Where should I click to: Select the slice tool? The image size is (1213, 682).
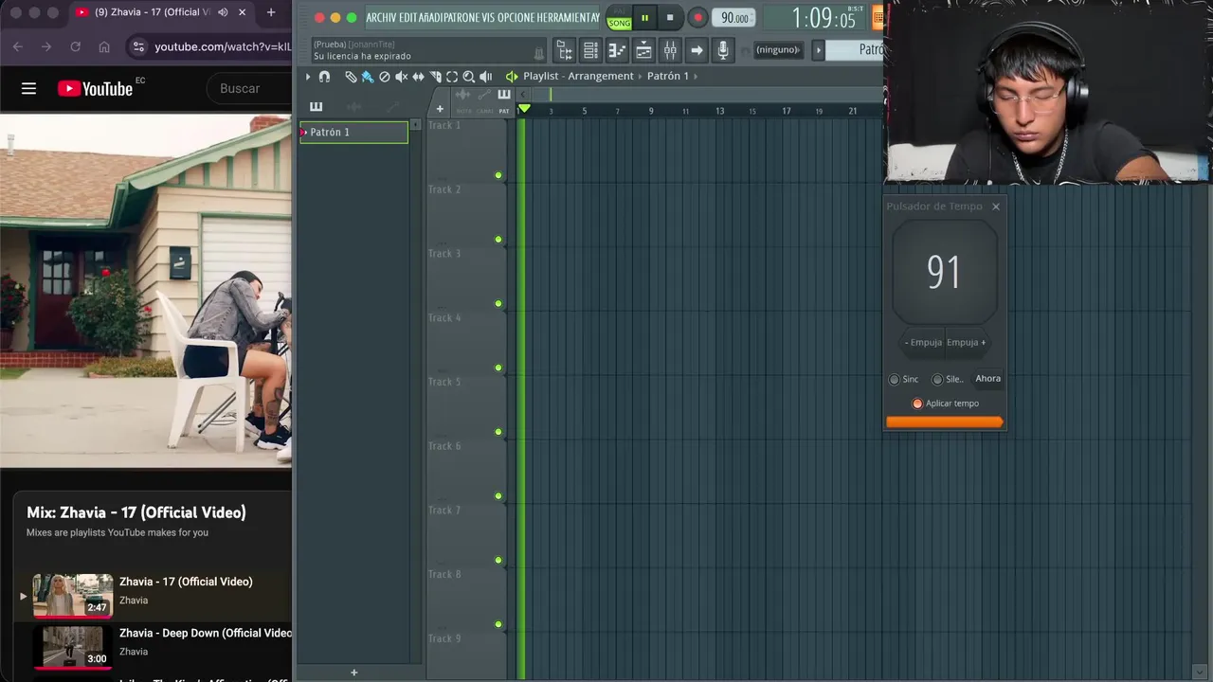(435, 77)
